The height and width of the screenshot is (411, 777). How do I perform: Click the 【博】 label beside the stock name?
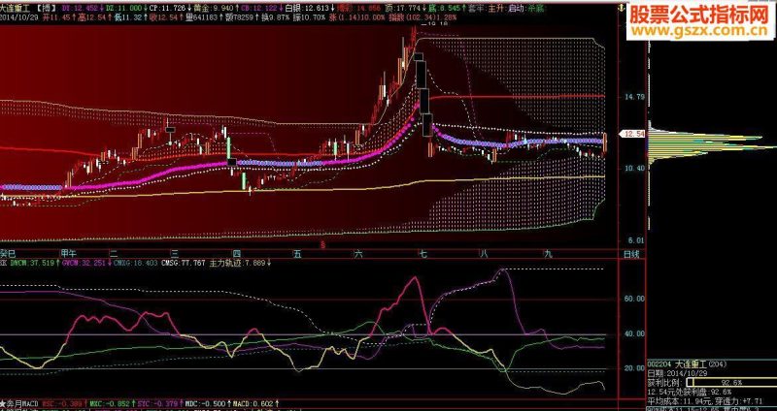pos(45,8)
